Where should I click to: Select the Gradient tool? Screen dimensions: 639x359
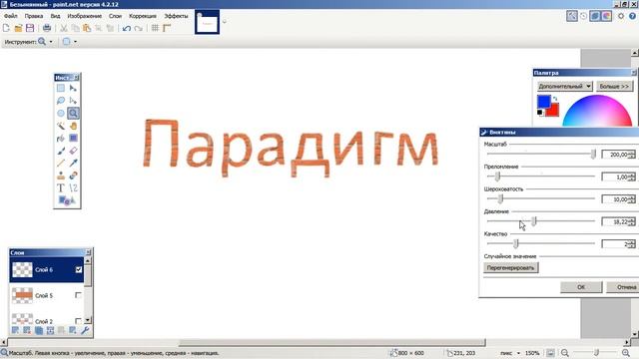[x=73, y=139]
